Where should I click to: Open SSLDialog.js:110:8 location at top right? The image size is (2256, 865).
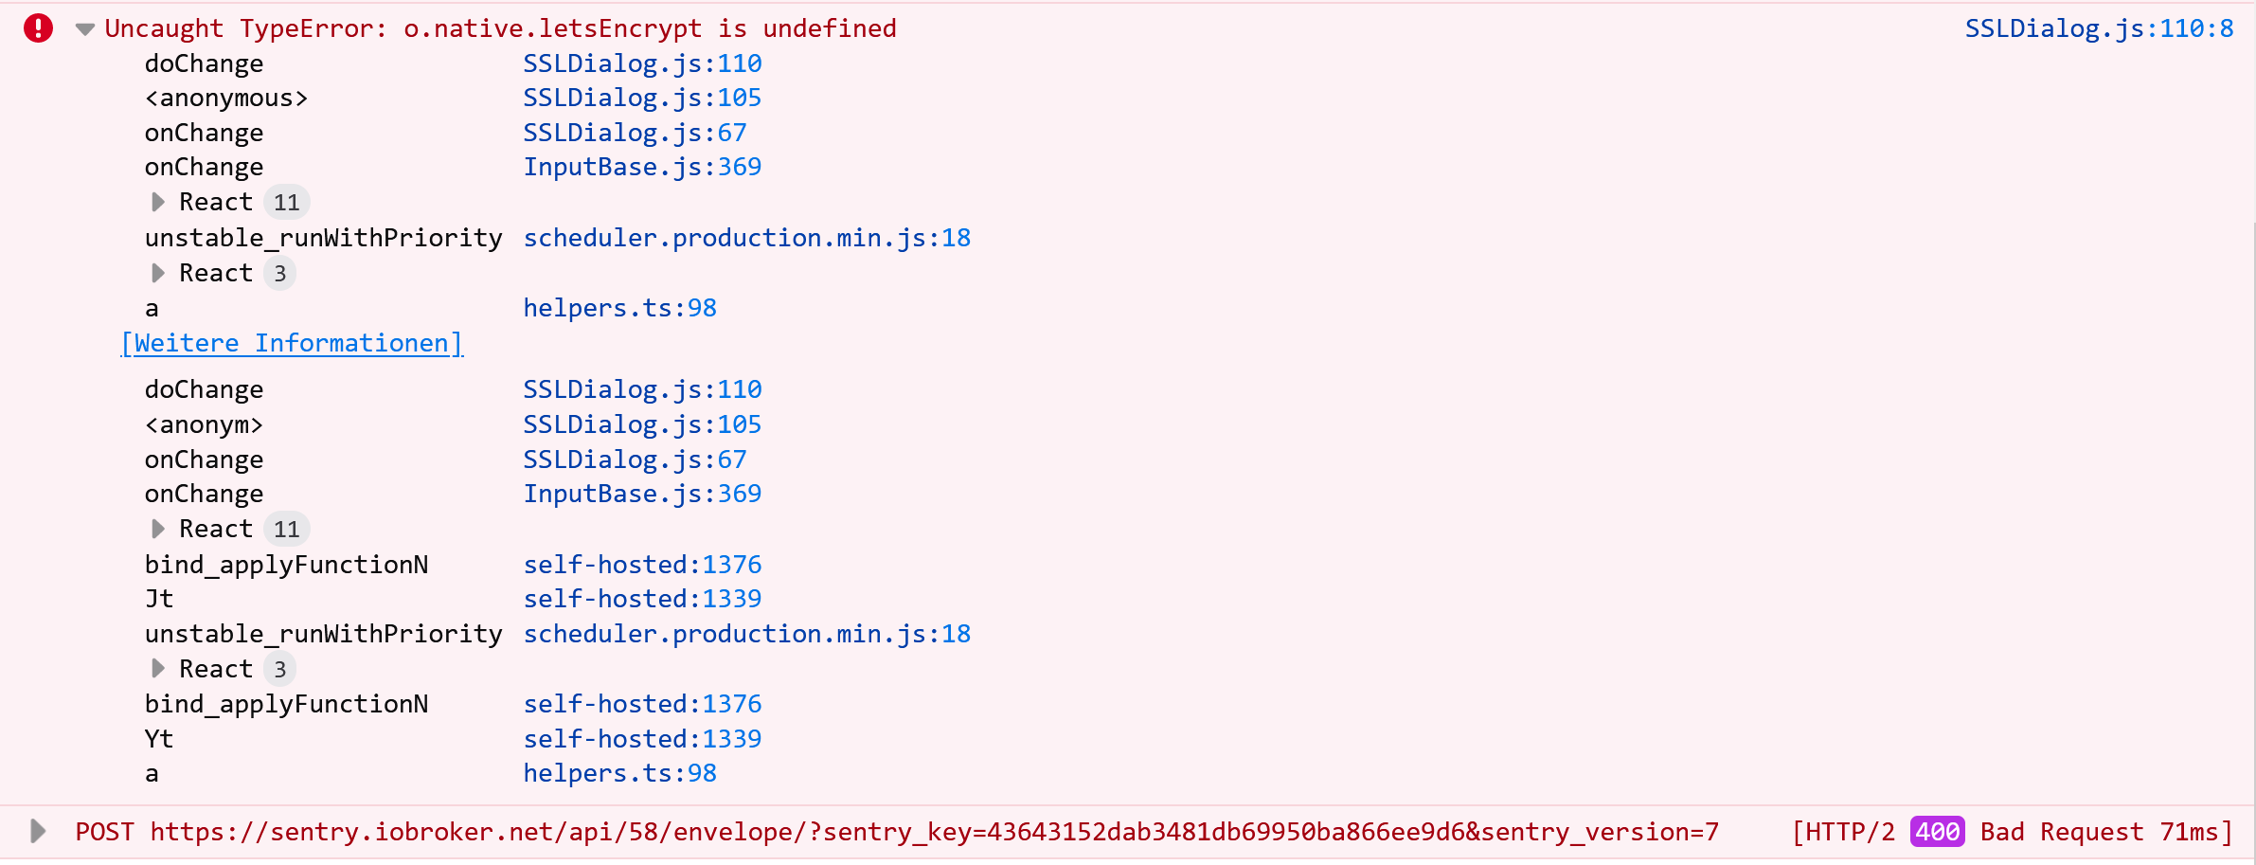(2096, 27)
